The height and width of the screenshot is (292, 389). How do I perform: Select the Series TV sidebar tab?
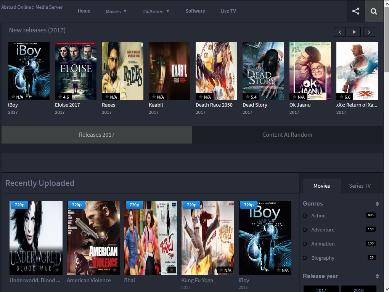[x=360, y=186]
